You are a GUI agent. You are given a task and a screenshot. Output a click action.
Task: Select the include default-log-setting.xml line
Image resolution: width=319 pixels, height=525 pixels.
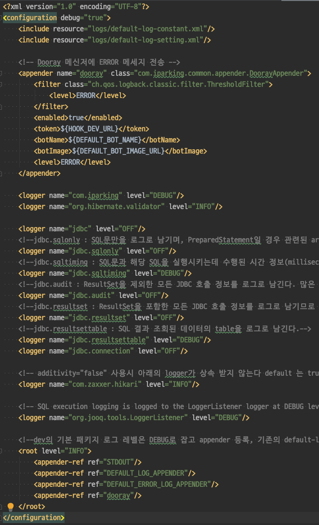(115, 40)
